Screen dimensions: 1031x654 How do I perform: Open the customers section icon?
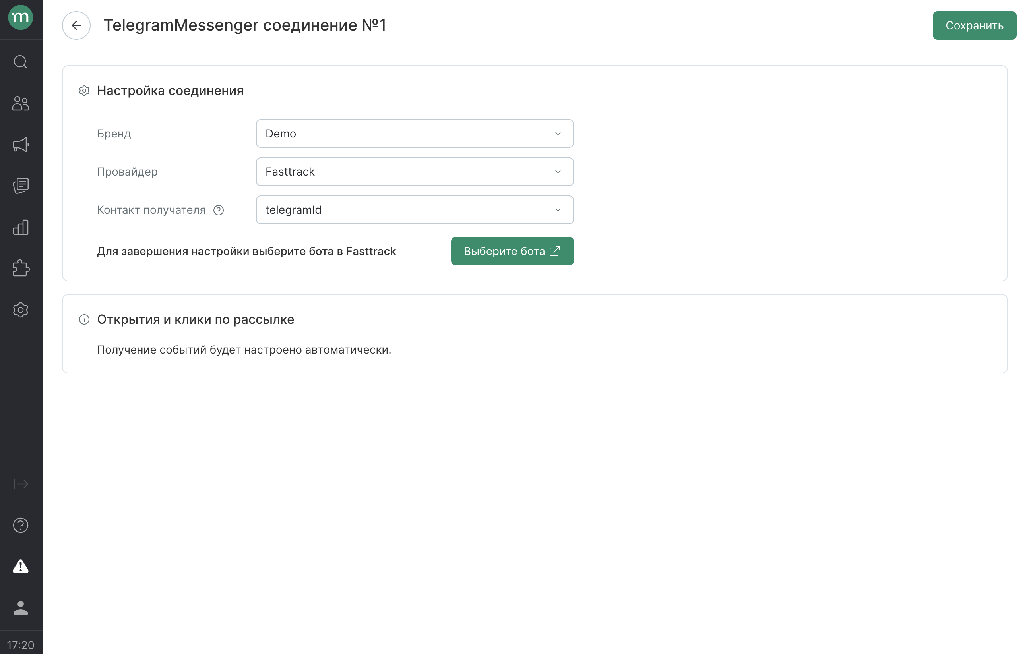pyautogui.click(x=21, y=104)
